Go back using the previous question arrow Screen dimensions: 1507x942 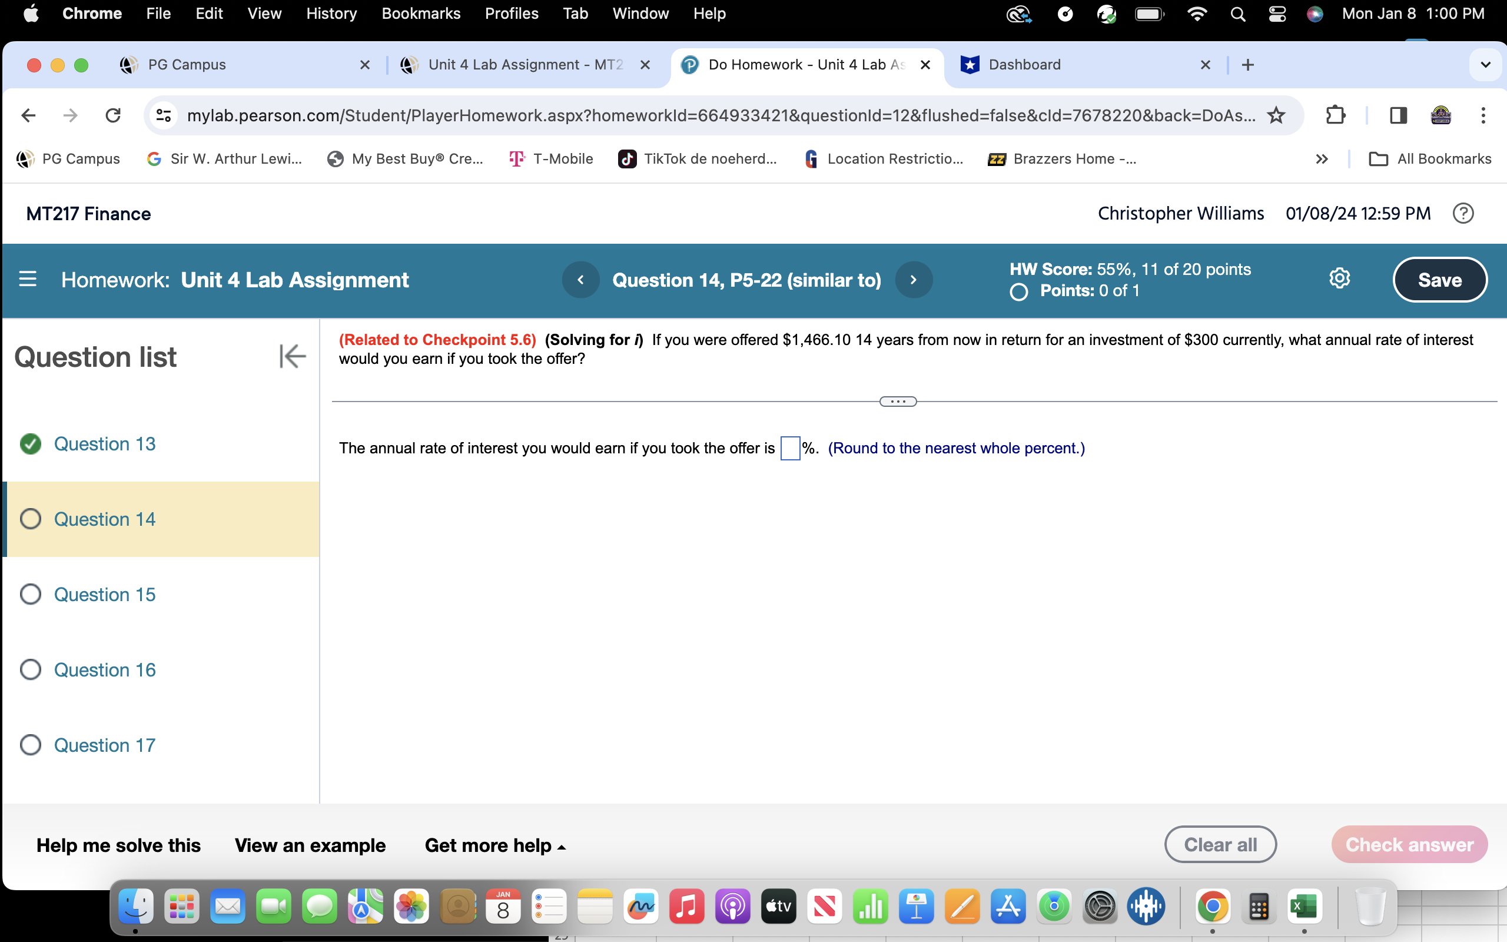(580, 280)
